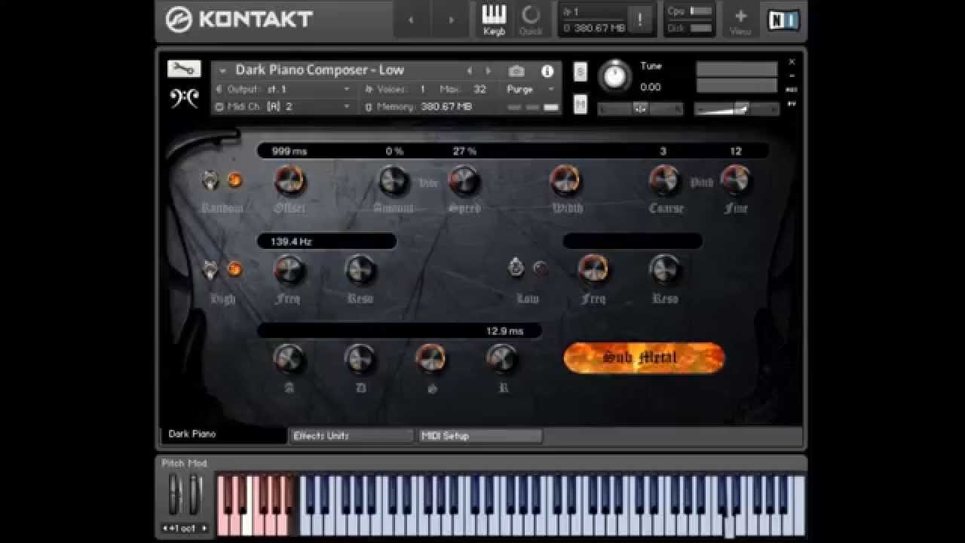Click the envelope R release knob
The width and height of the screenshot is (965, 543).
501,358
